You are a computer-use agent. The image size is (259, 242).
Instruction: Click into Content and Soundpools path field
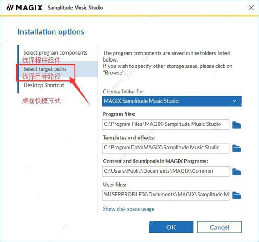point(166,171)
